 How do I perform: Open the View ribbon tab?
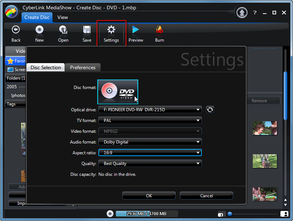coord(62,17)
